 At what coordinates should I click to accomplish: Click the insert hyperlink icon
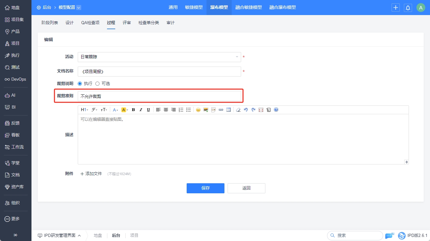tap(221, 110)
